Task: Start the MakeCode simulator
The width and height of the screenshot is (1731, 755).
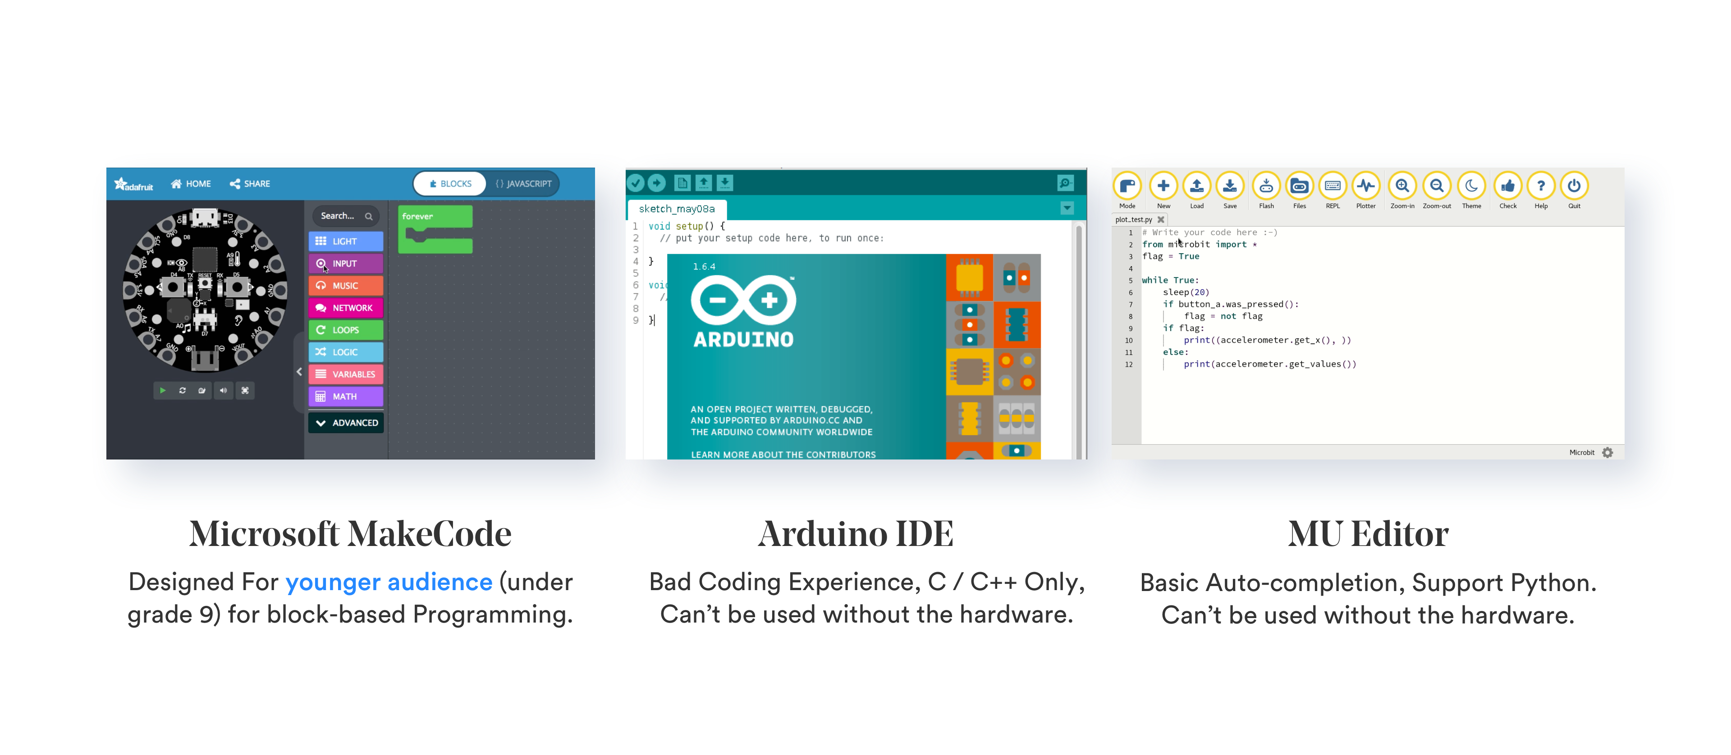Action: pyautogui.click(x=162, y=390)
